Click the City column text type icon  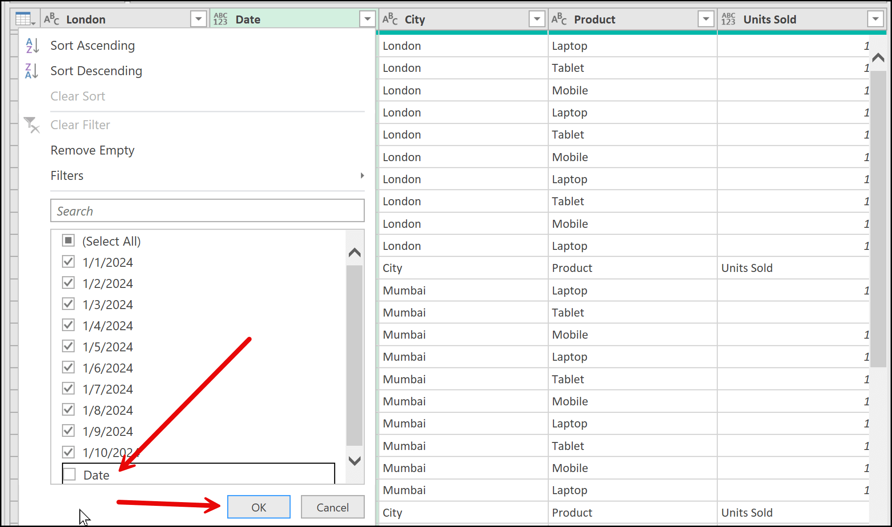pos(390,19)
